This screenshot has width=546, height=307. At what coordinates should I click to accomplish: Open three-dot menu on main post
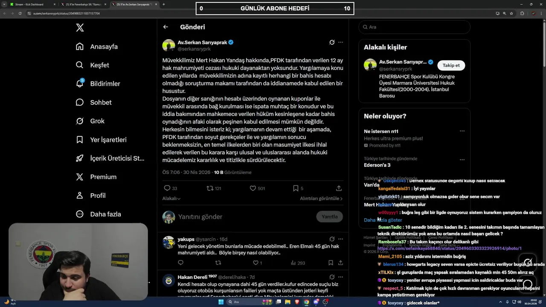(x=340, y=42)
